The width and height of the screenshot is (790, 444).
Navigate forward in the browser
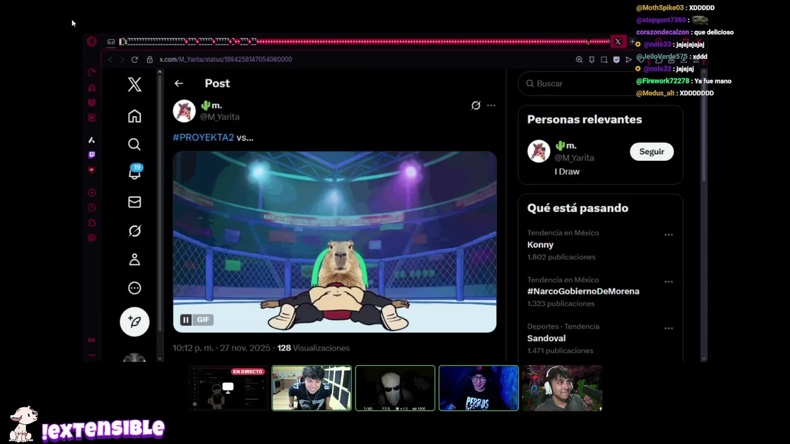122,59
